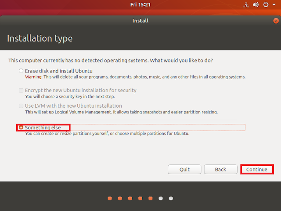
Task: Open the clock showing Fri 15:21
Action: (x=140, y=5)
